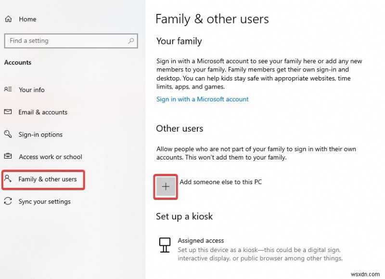Click the Email & accounts envelope icon

click(x=8, y=112)
